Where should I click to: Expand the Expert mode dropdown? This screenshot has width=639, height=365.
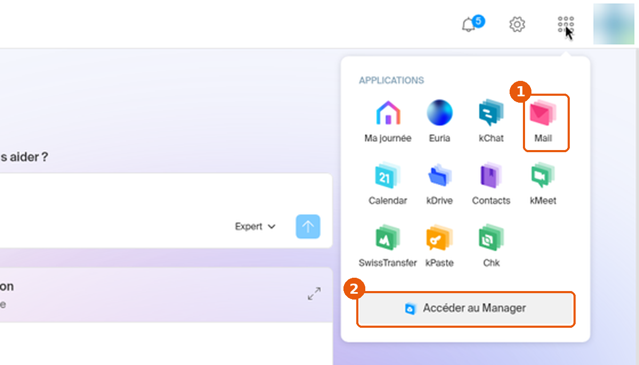tap(256, 227)
